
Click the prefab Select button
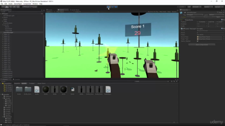[x=193, y=17]
